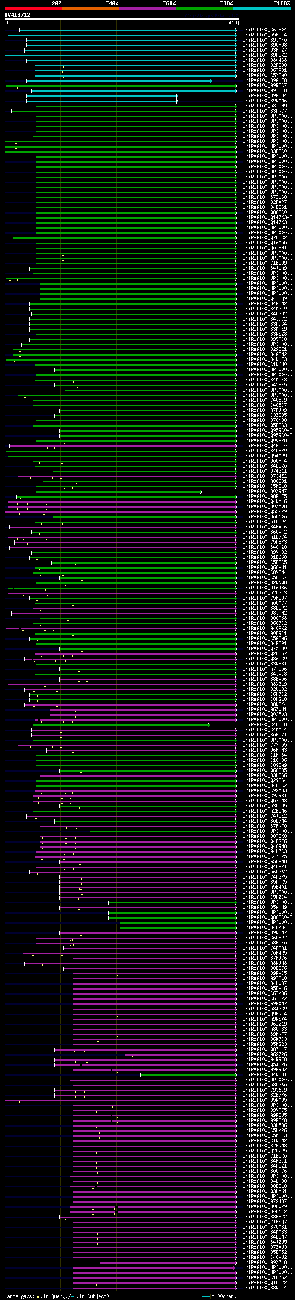Click the UniRef100_O74311 label

pyautogui.click(x=265, y=471)
